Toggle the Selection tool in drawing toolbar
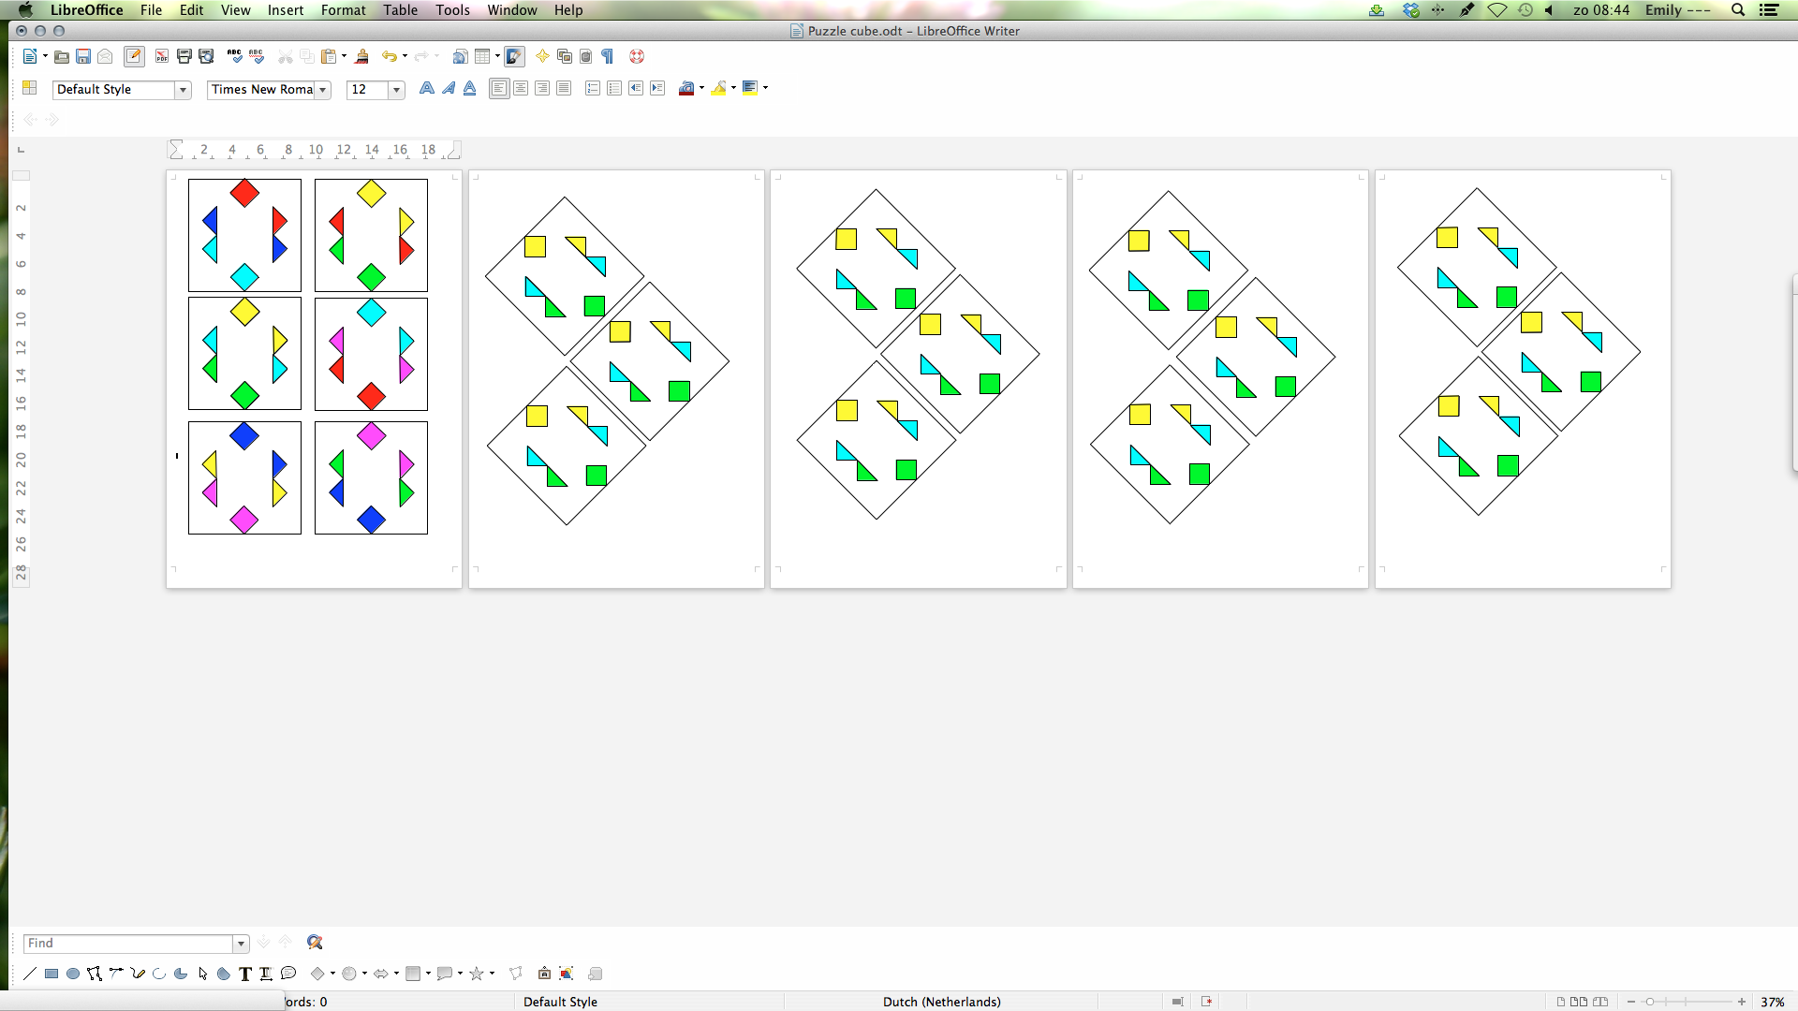 [x=202, y=973]
